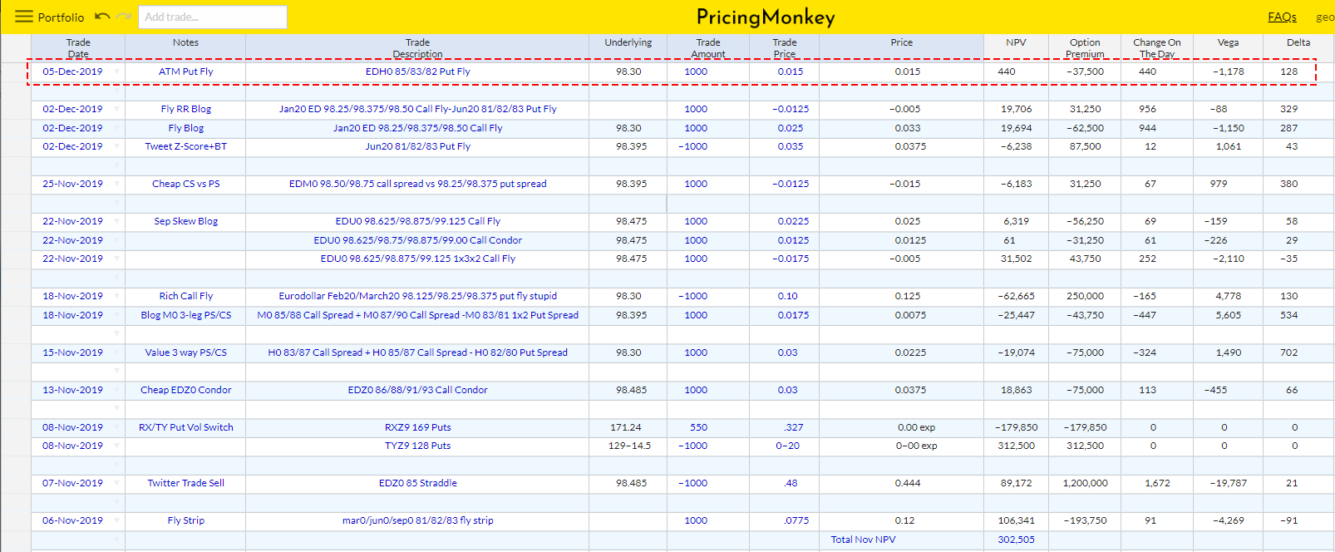Select the Portfolio menu label
This screenshot has width=1335, height=552.
click(x=61, y=17)
